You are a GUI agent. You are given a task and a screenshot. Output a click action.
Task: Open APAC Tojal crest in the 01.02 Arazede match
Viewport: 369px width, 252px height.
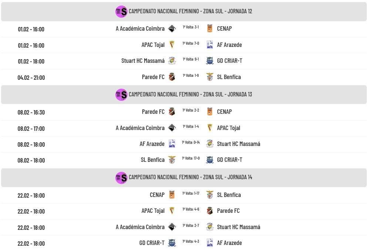(x=172, y=45)
